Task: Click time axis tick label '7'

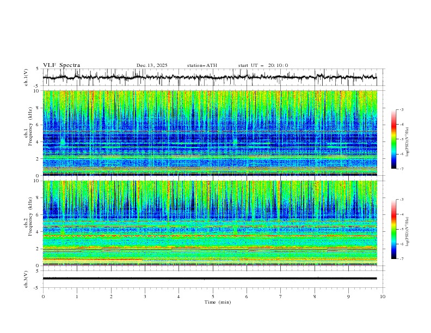Action: pyautogui.click(x=281, y=297)
